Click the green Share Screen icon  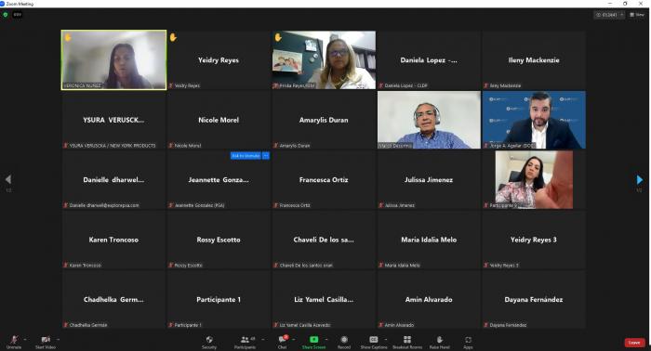[314, 340]
